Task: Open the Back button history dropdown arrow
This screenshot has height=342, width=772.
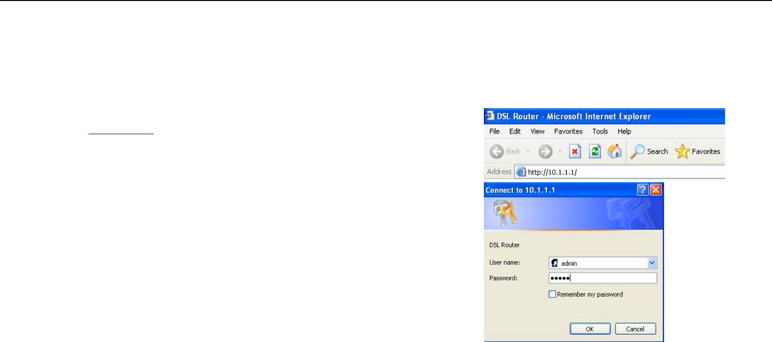Action: (x=528, y=152)
